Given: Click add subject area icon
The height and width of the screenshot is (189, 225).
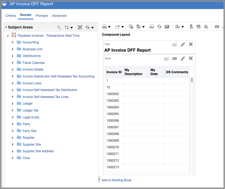Looking at the screenshot, I should click(x=80, y=27).
